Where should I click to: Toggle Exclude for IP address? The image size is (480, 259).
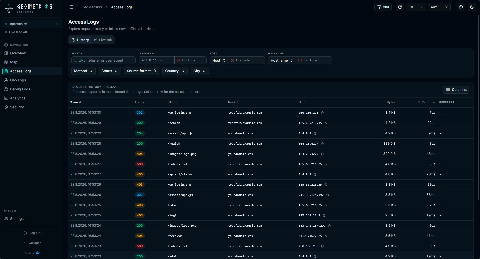tap(191, 60)
